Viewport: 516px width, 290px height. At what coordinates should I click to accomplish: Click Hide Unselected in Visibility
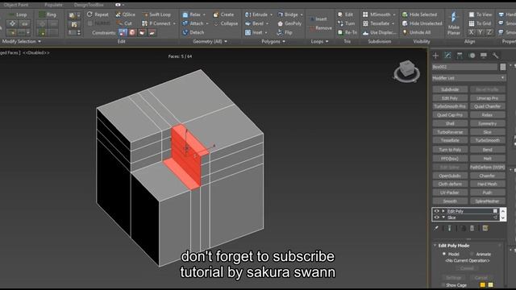point(422,23)
